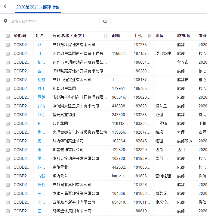Viewport: 207px width, 219px height.
Task: Open 姚... link for 大理古都 row
Action: click(41, 132)
